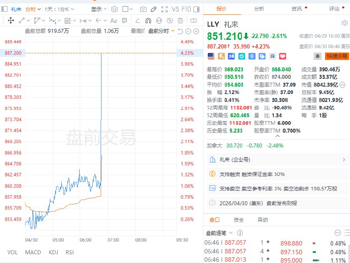Toggle magnet snap mode
Image resolution: width=350 pixels, height=263 pixels.
148,21
